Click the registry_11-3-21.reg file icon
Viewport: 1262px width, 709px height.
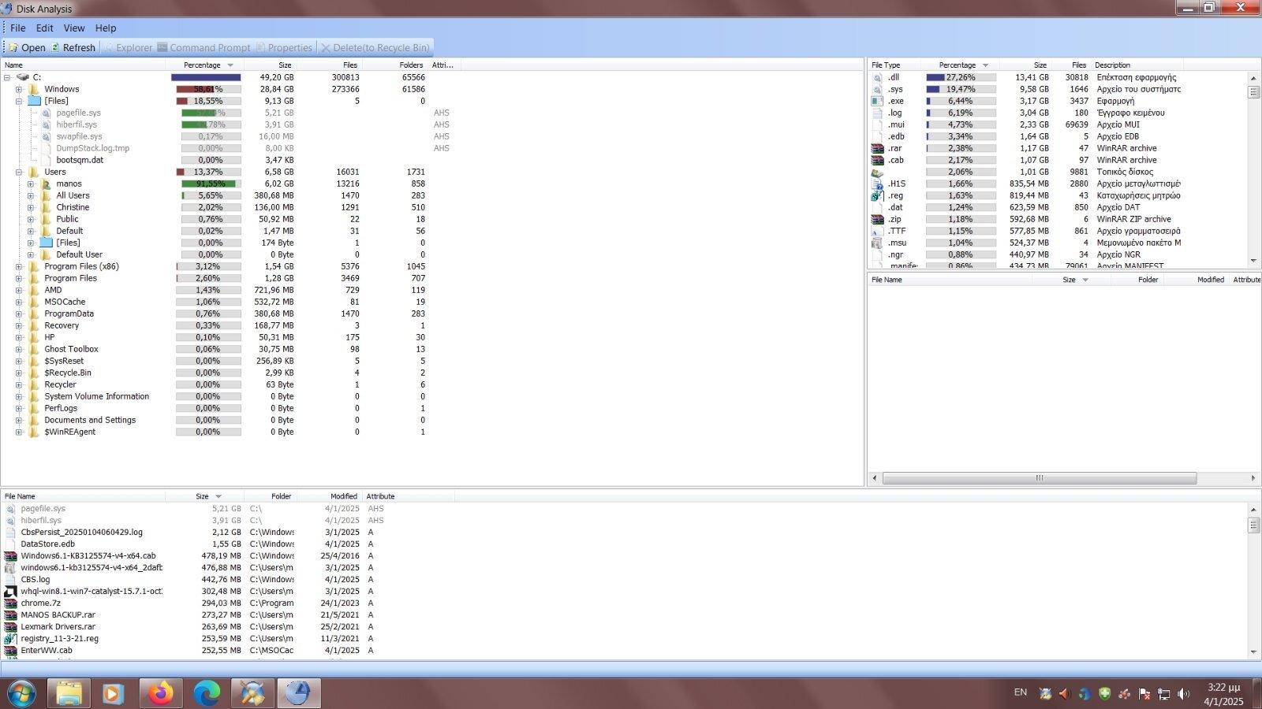10,639
